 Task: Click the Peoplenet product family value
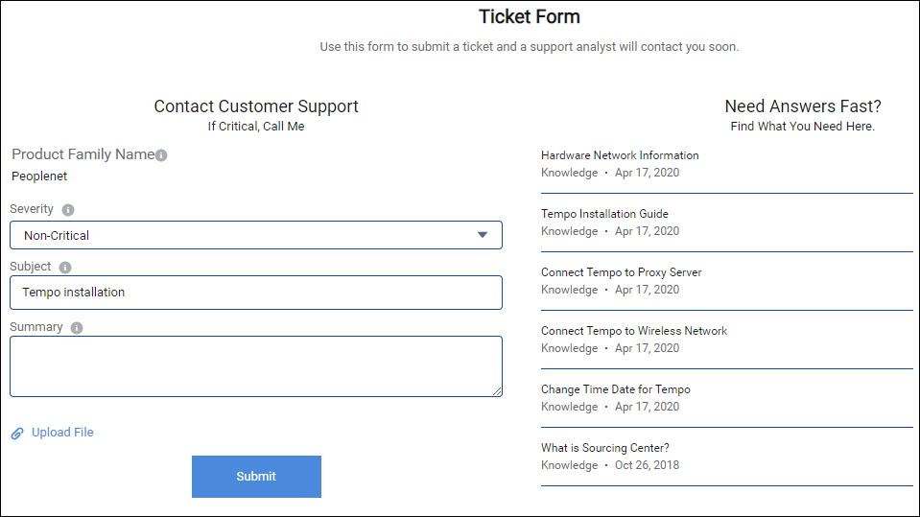pos(39,176)
